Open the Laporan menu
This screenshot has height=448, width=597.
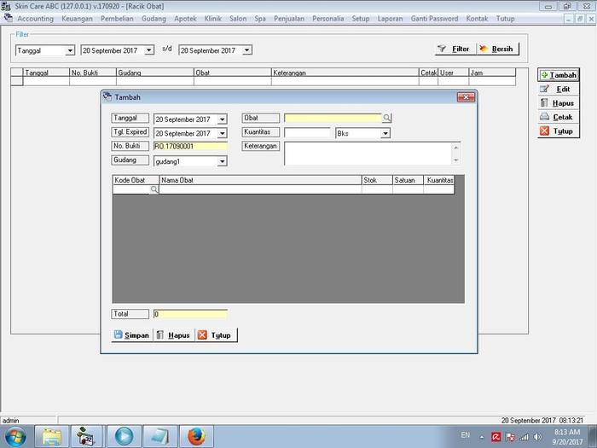tap(390, 18)
